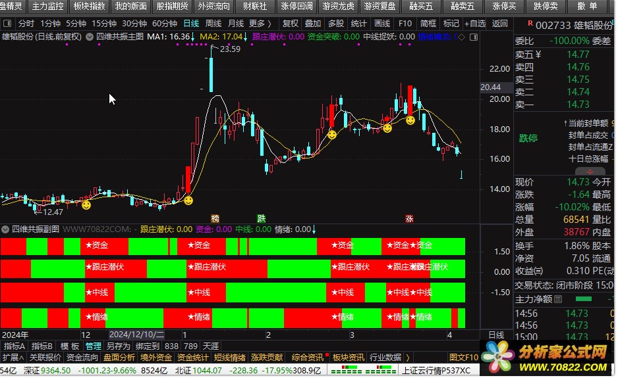Click the smiley signal near 12.47 low

pos(86,205)
